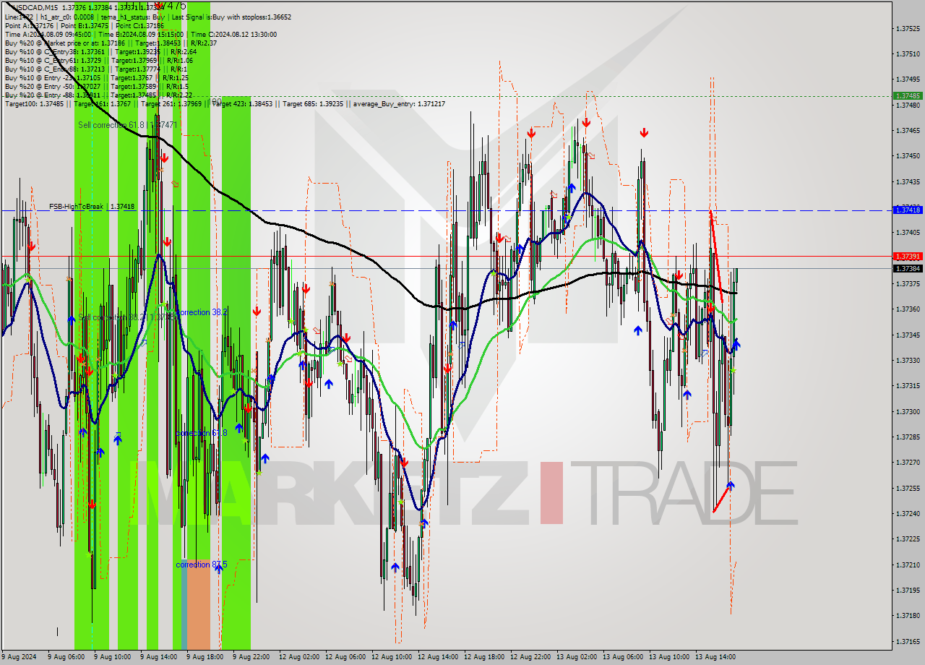Click the 1.37240 price axis label
925x665 pixels.
point(908,514)
